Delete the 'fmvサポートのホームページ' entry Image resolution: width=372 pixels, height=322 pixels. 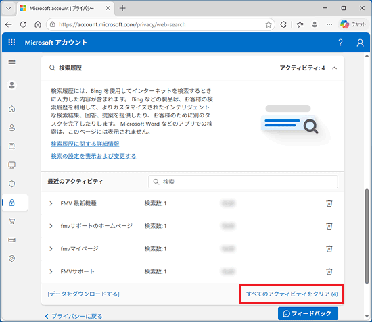(x=329, y=226)
